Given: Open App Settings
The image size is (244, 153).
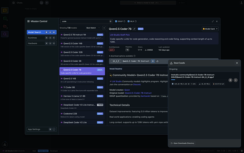Looking at the screenshot, I should tap(41, 129).
